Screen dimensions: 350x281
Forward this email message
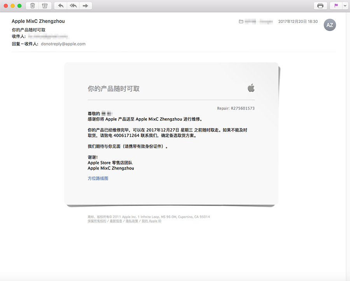pyautogui.click(x=86, y=6)
